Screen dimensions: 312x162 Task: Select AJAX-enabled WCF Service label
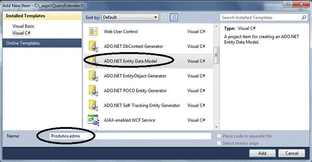130,120
